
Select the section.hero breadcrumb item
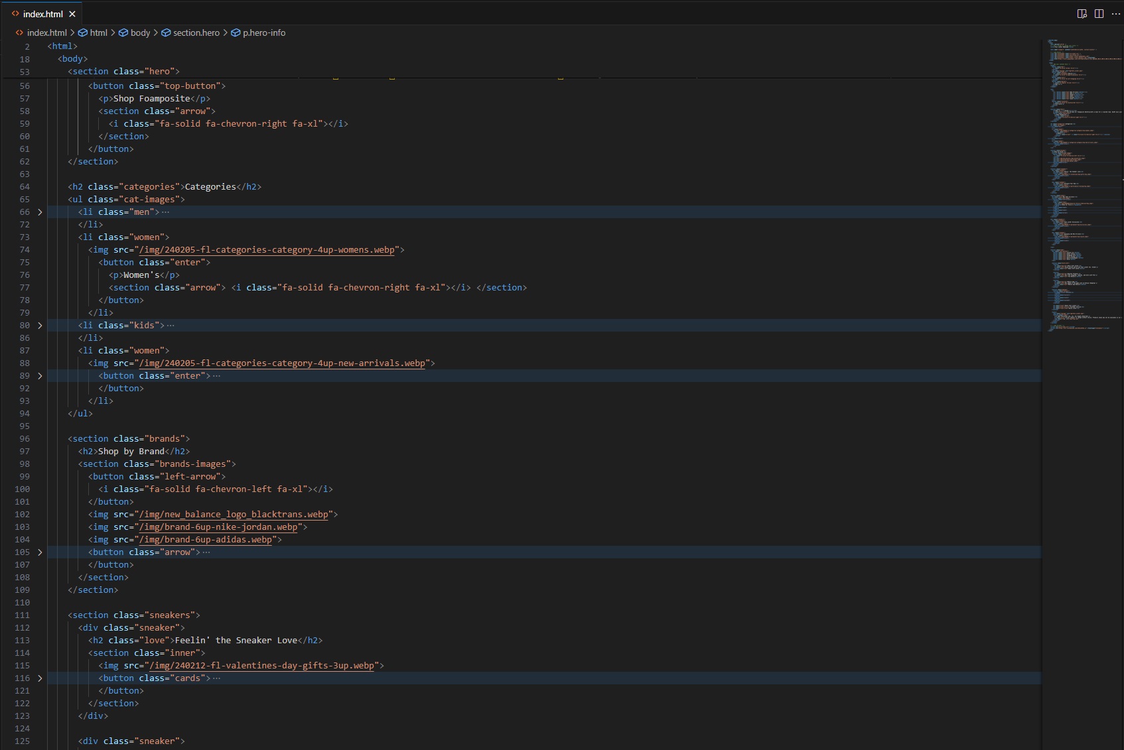(x=196, y=32)
